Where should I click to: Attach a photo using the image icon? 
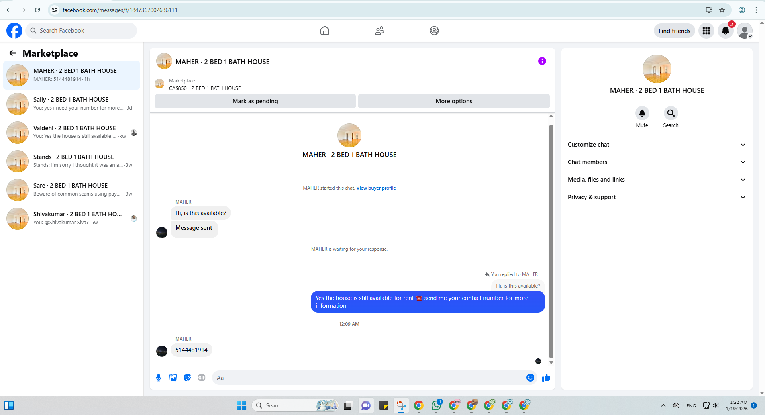coord(173,378)
